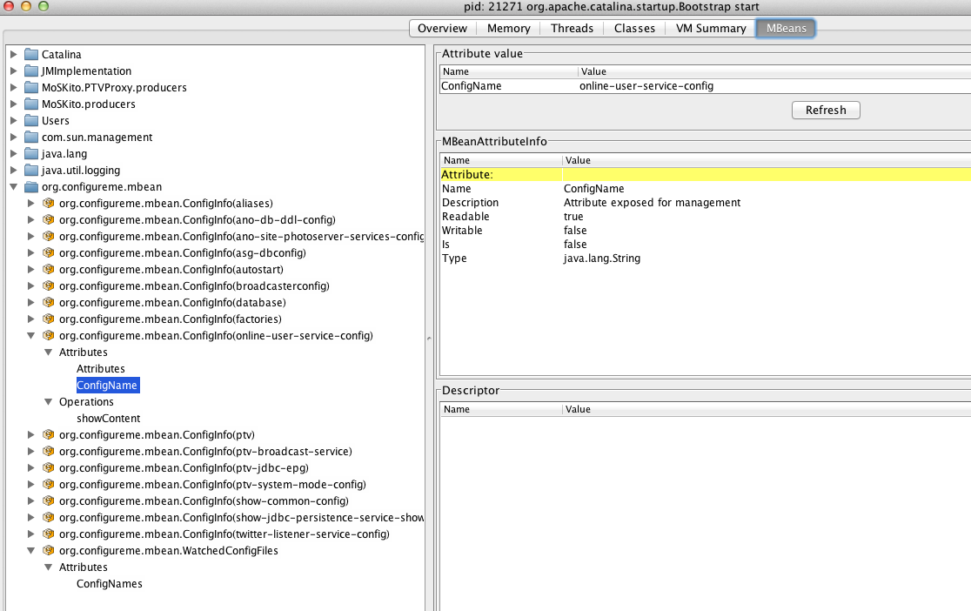971x611 pixels.
Task: Click the com.sun.management folder icon
Action: (31, 137)
